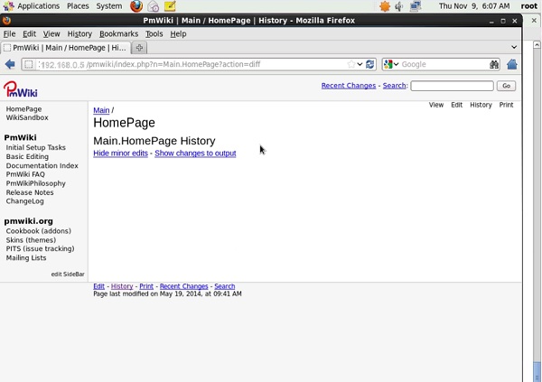This screenshot has height=382, width=542.
Task: Open the Tools menu
Action: [154, 34]
